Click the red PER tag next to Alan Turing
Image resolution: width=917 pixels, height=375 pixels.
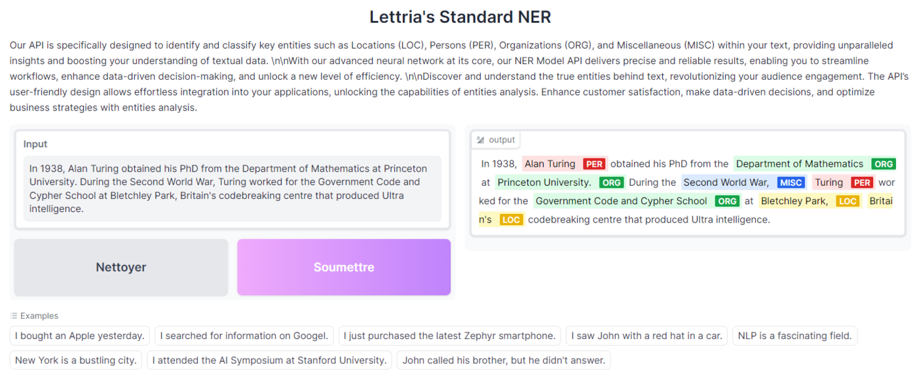pyautogui.click(x=594, y=164)
